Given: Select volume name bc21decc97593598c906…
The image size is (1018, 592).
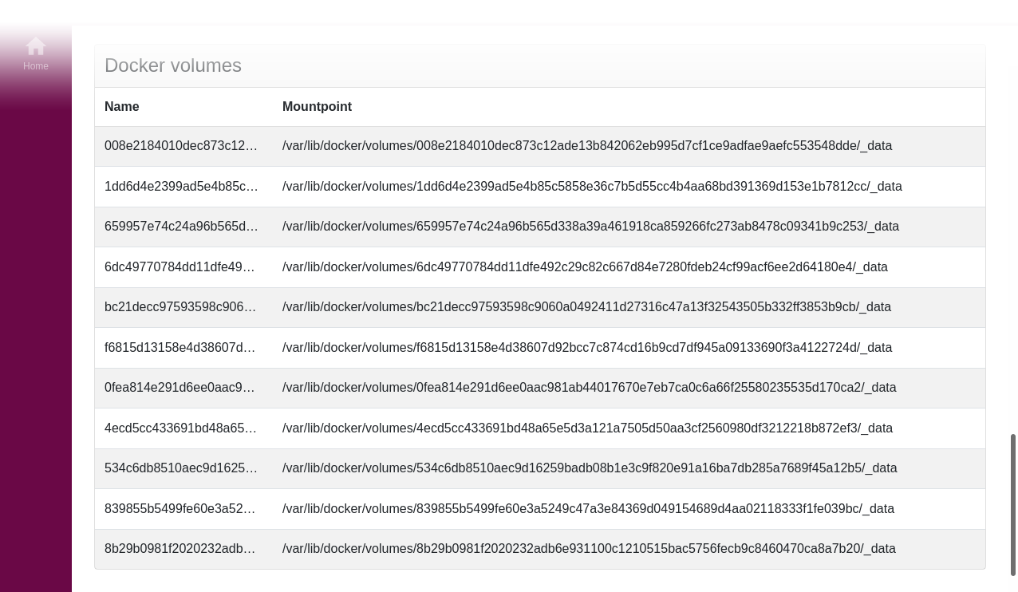Looking at the screenshot, I should coord(180,307).
